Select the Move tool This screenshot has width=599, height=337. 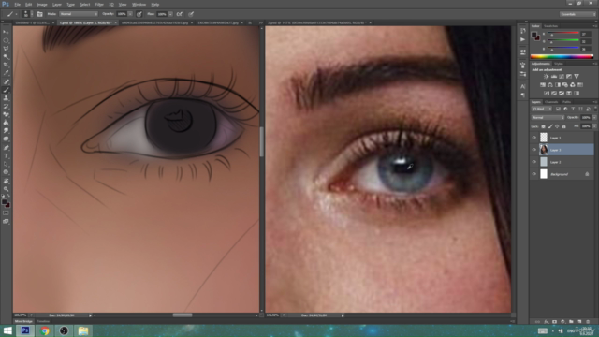pyautogui.click(x=6, y=32)
